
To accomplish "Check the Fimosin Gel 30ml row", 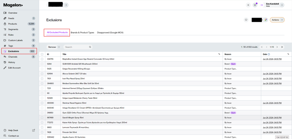I will [42, 132].
